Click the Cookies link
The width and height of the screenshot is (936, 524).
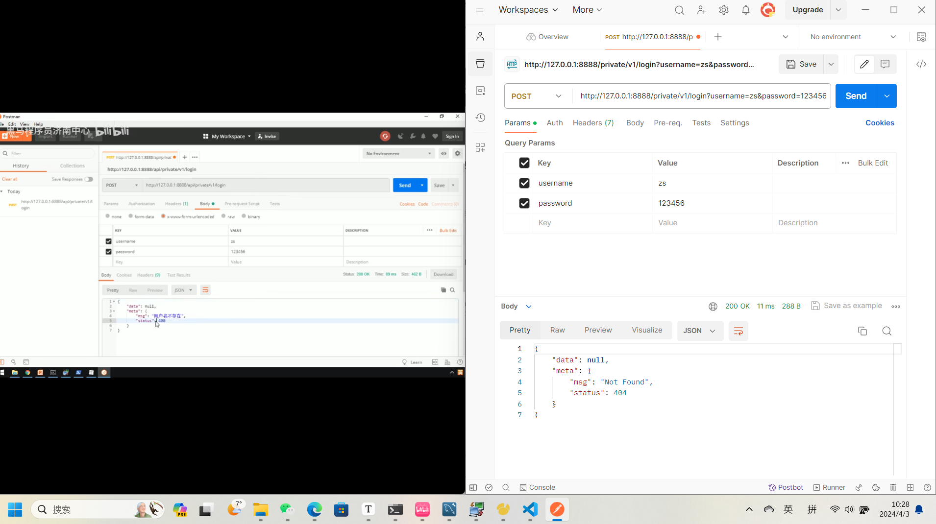click(x=880, y=123)
